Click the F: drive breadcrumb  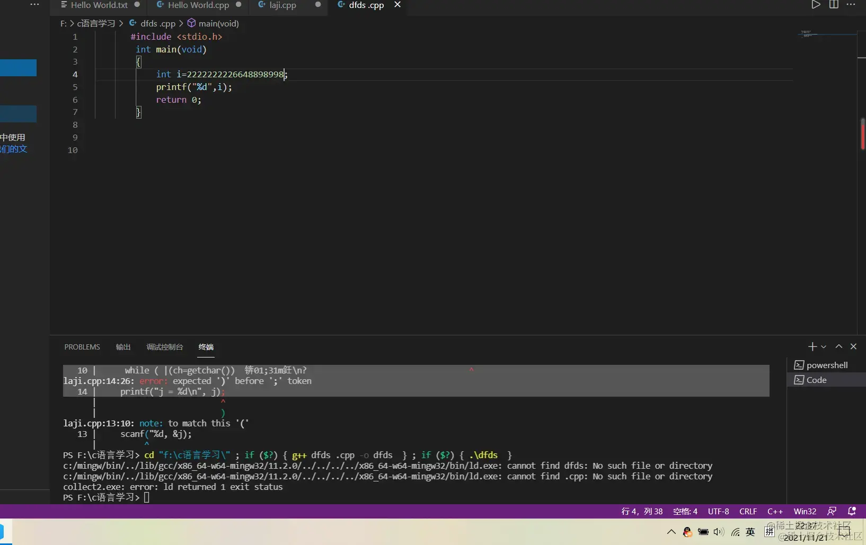(63, 23)
